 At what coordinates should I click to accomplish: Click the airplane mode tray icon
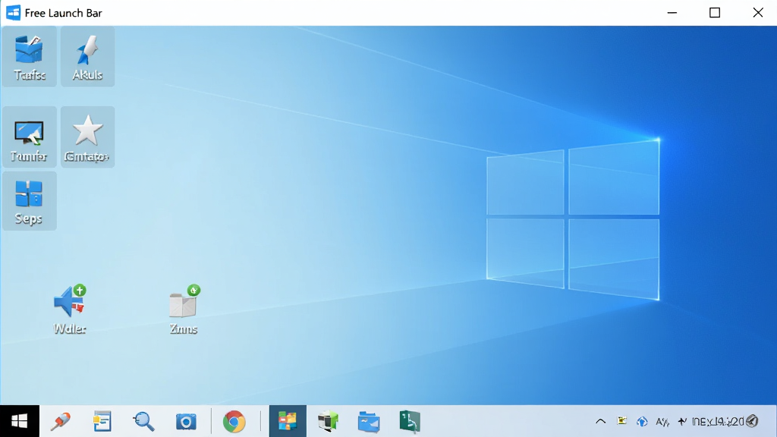pyautogui.click(x=682, y=422)
